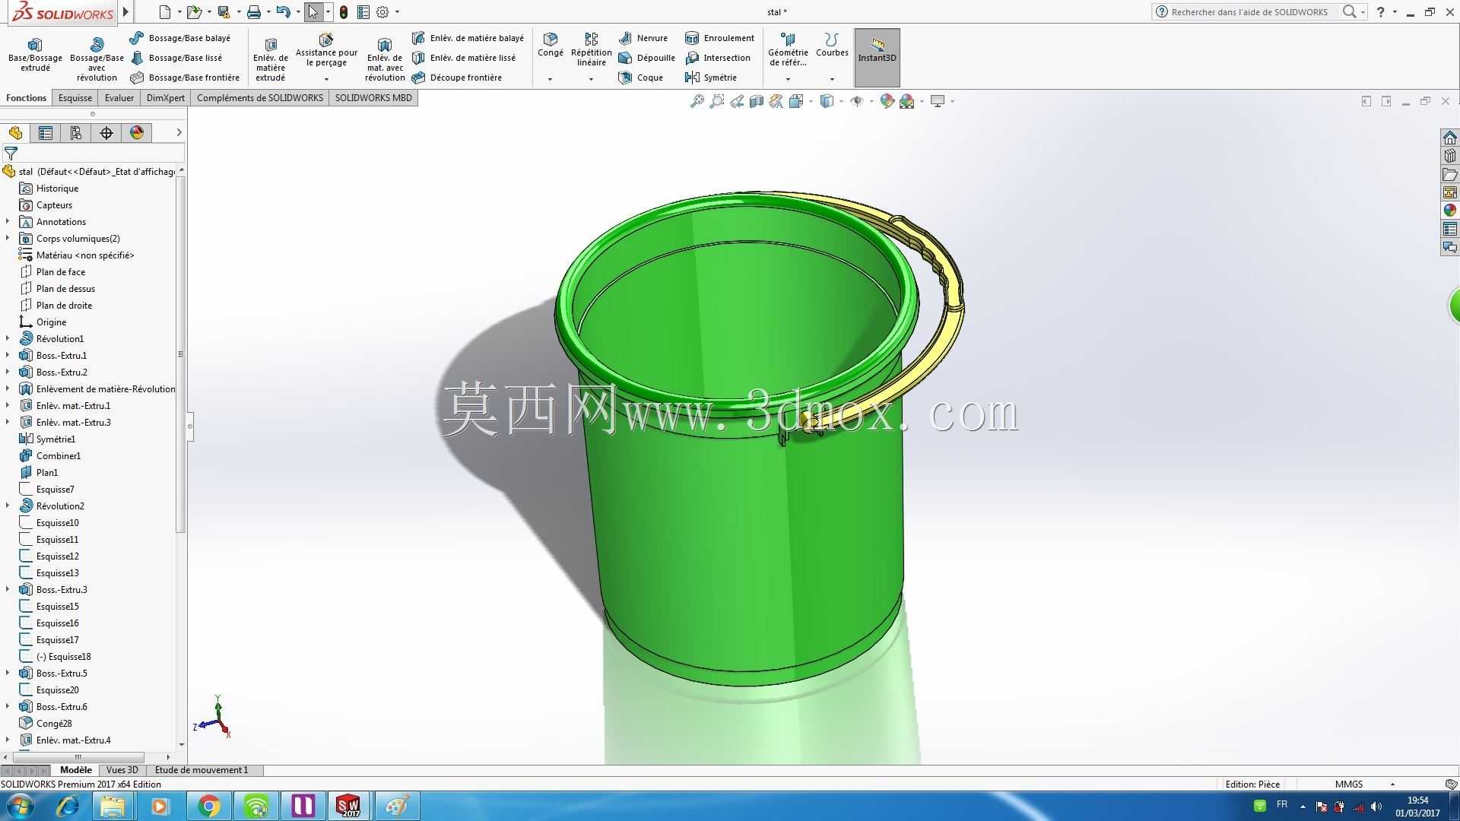The height and width of the screenshot is (821, 1460).
Task: Open the DisplayManager panel tab
Action: (137, 133)
